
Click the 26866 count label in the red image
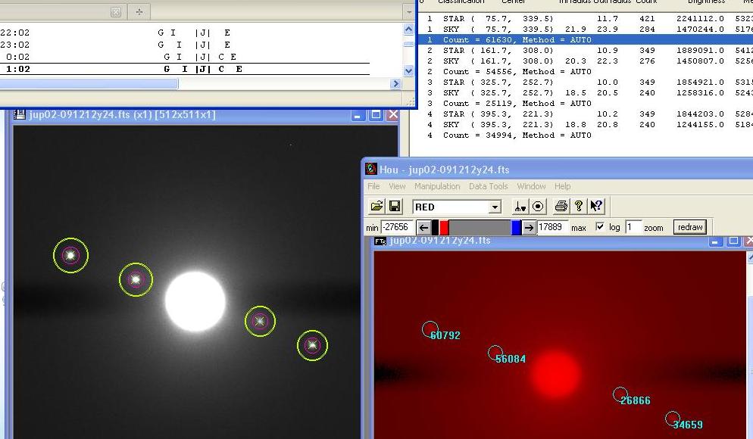point(636,400)
